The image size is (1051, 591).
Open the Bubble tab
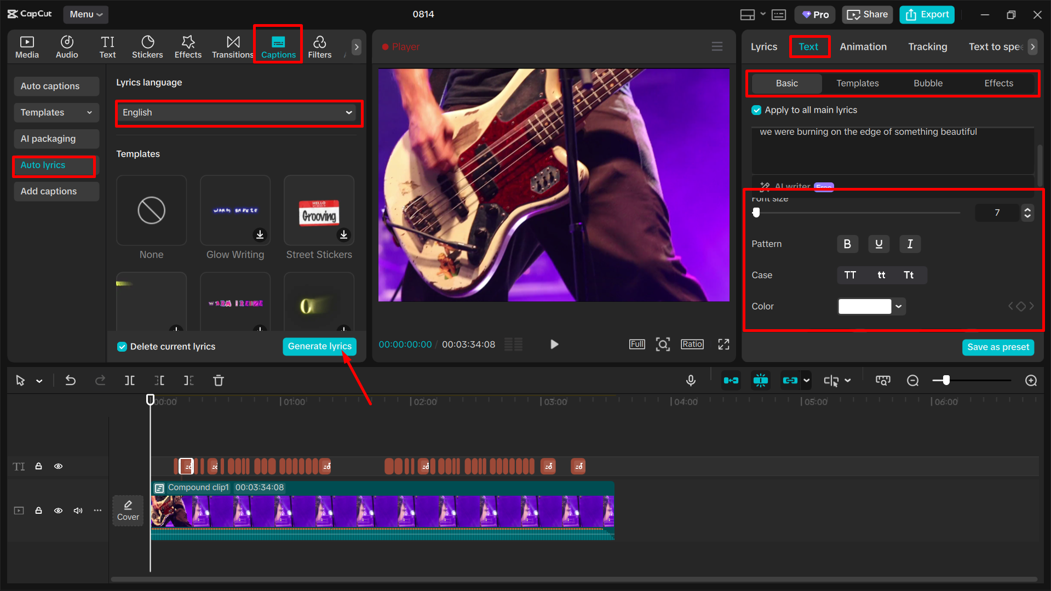928,83
